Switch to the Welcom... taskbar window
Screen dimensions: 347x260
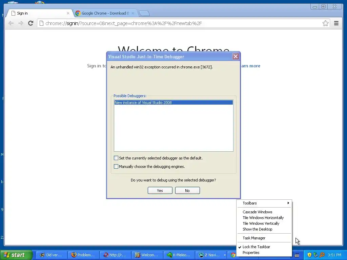[x=147, y=255]
